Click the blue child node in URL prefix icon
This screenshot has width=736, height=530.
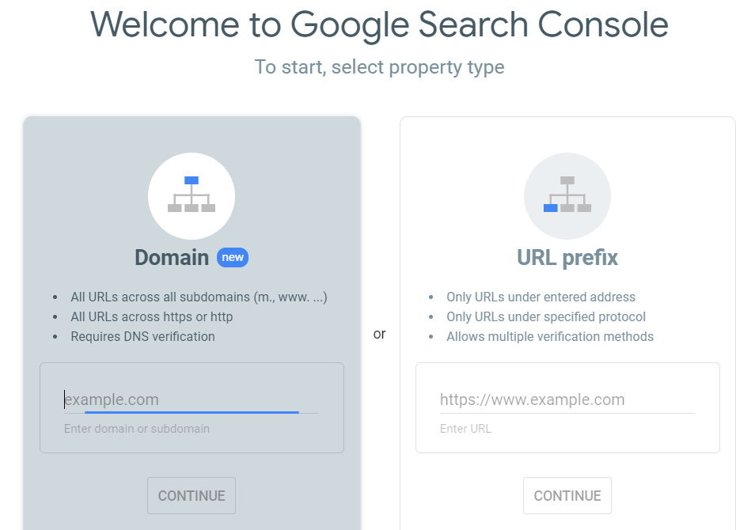549,209
